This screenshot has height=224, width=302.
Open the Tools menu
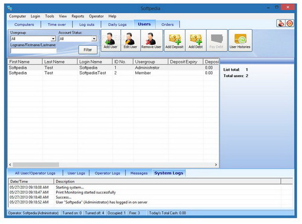pyautogui.click(x=50, y=16)
